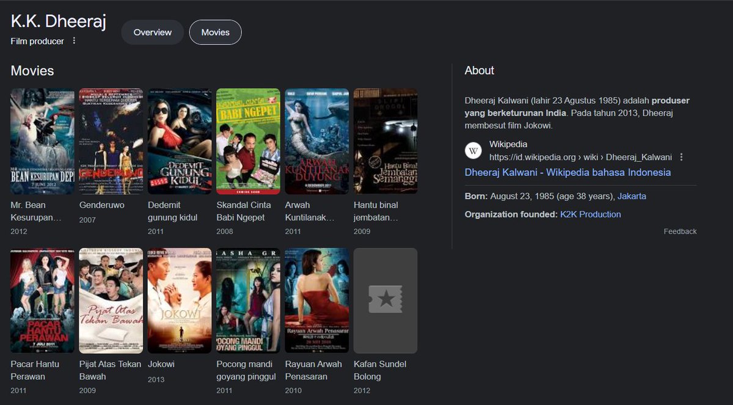
Task: Open the Rayuan Arwah Penasaran poster
Action: point(317,301)
